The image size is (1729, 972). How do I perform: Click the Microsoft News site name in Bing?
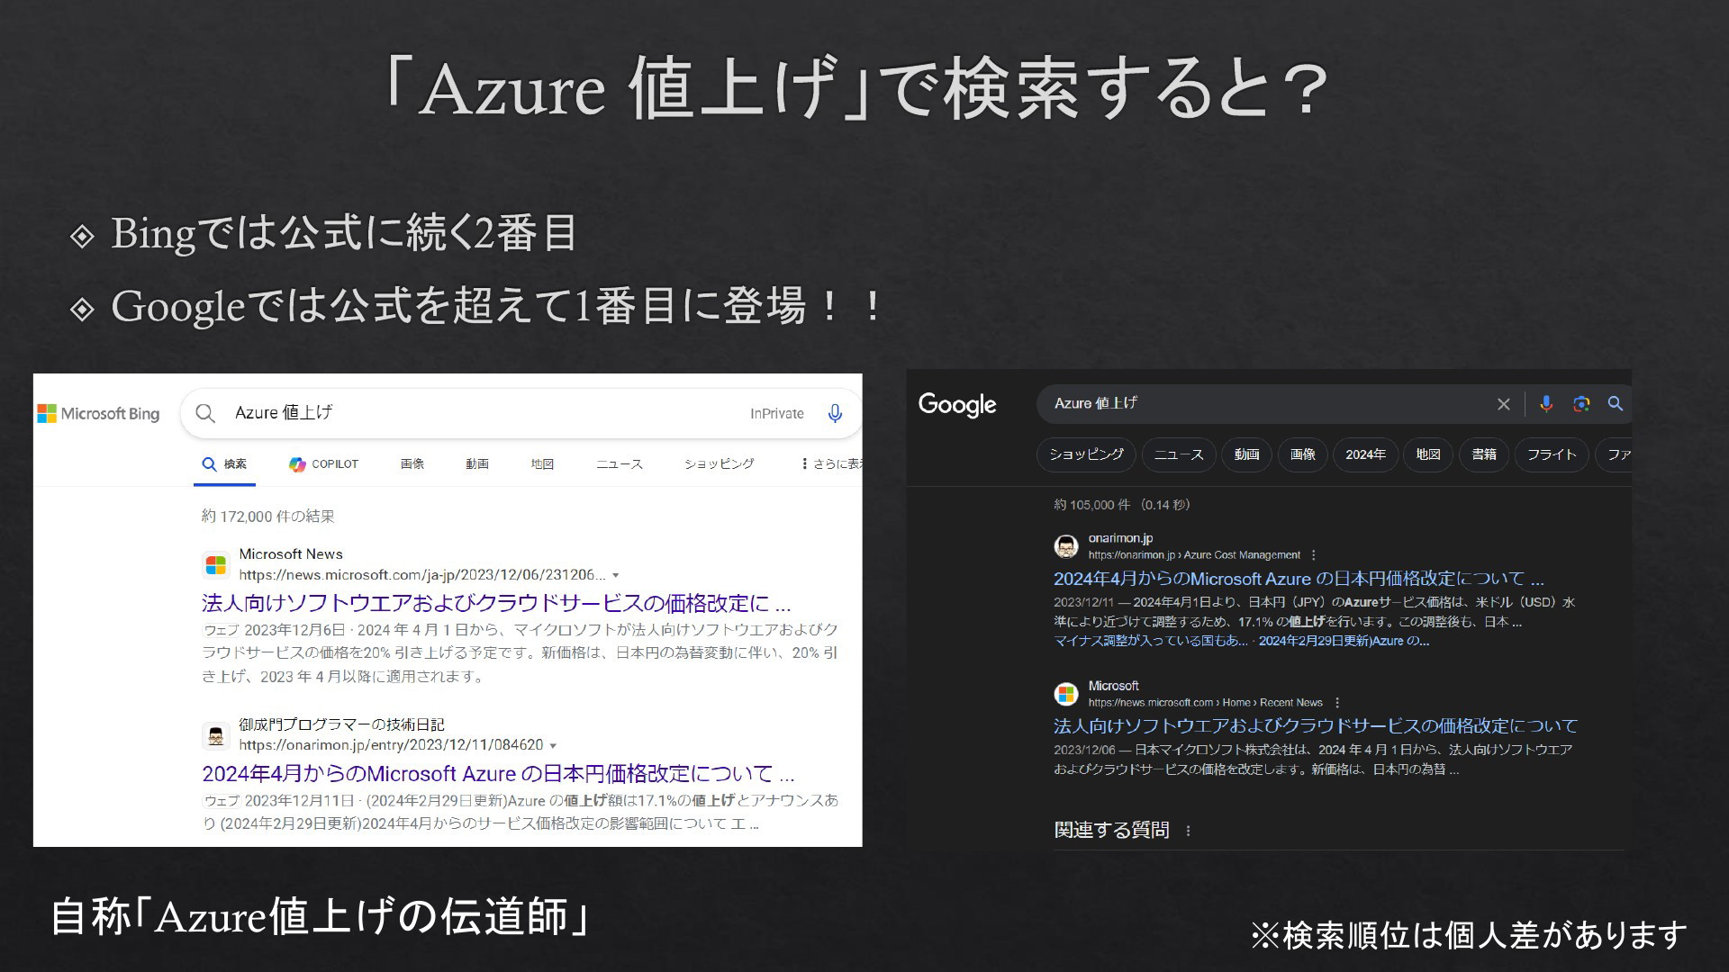(x=291, y=554)
